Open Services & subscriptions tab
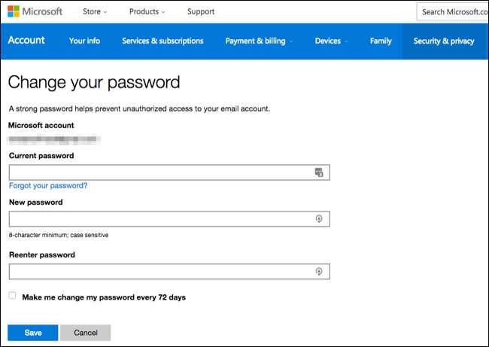This screenshot has height=347, width=489. (x=162, y=41)
